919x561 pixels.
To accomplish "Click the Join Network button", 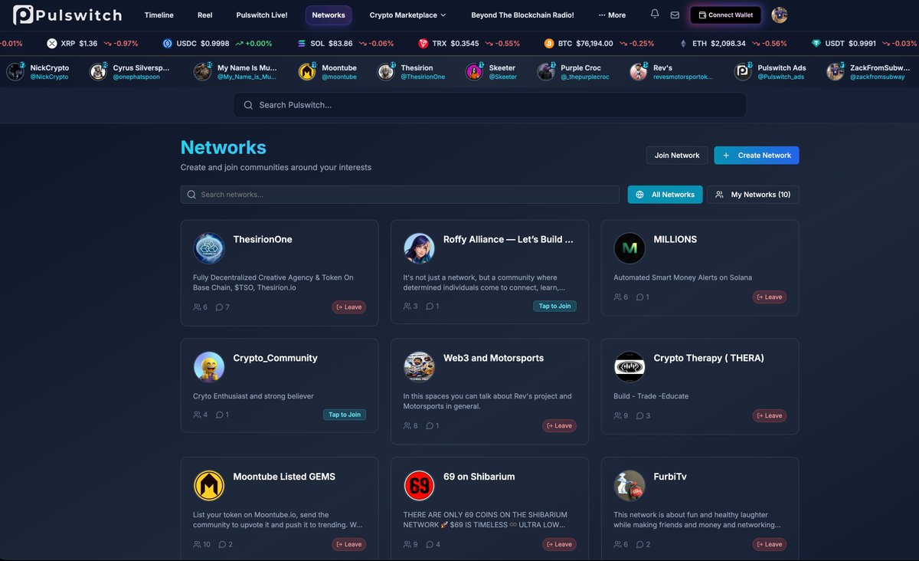I will [x=677, y=155].
